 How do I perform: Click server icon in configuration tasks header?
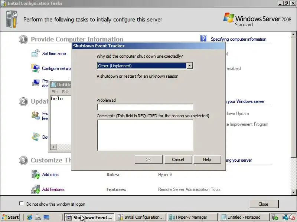[x=12, y=19]
